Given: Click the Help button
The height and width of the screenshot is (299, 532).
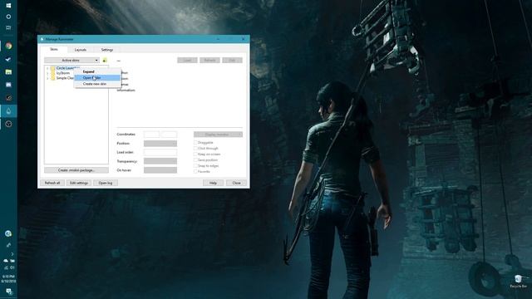Looking at the screenshot, I should click(213, 183).
